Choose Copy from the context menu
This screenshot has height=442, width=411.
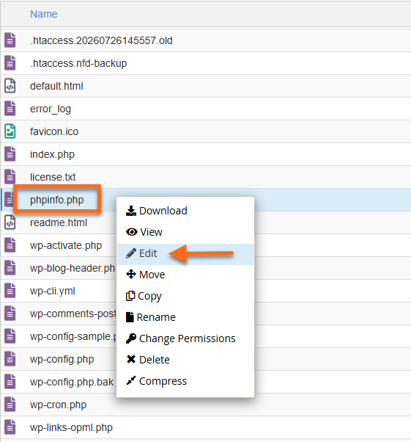[185, 296]
